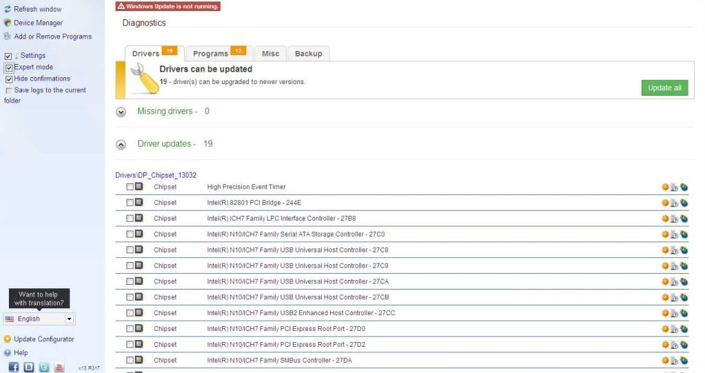Viewport: 705px width, 373px height.
Task: Click orange update gear for High Precision Event Timer
Action: coord(666,187)
